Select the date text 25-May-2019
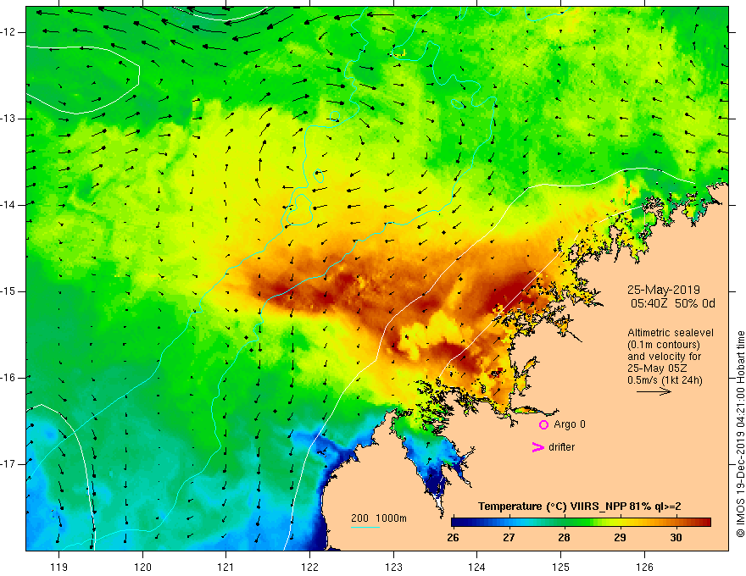 663,290
